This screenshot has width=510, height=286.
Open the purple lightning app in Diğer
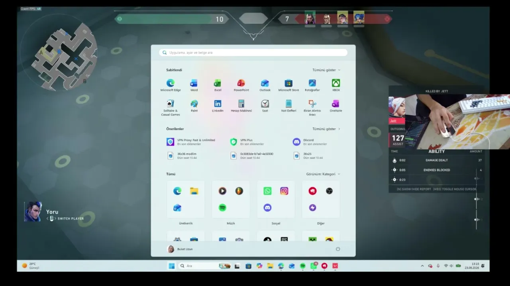(x=312, y=208)
